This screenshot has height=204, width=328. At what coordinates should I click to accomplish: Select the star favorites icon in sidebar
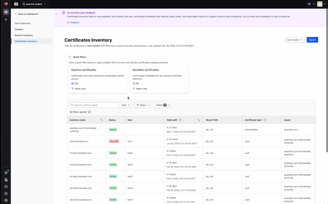6,193
